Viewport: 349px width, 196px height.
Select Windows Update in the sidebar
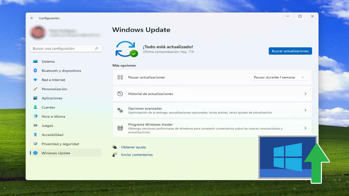tap(66, 153)
